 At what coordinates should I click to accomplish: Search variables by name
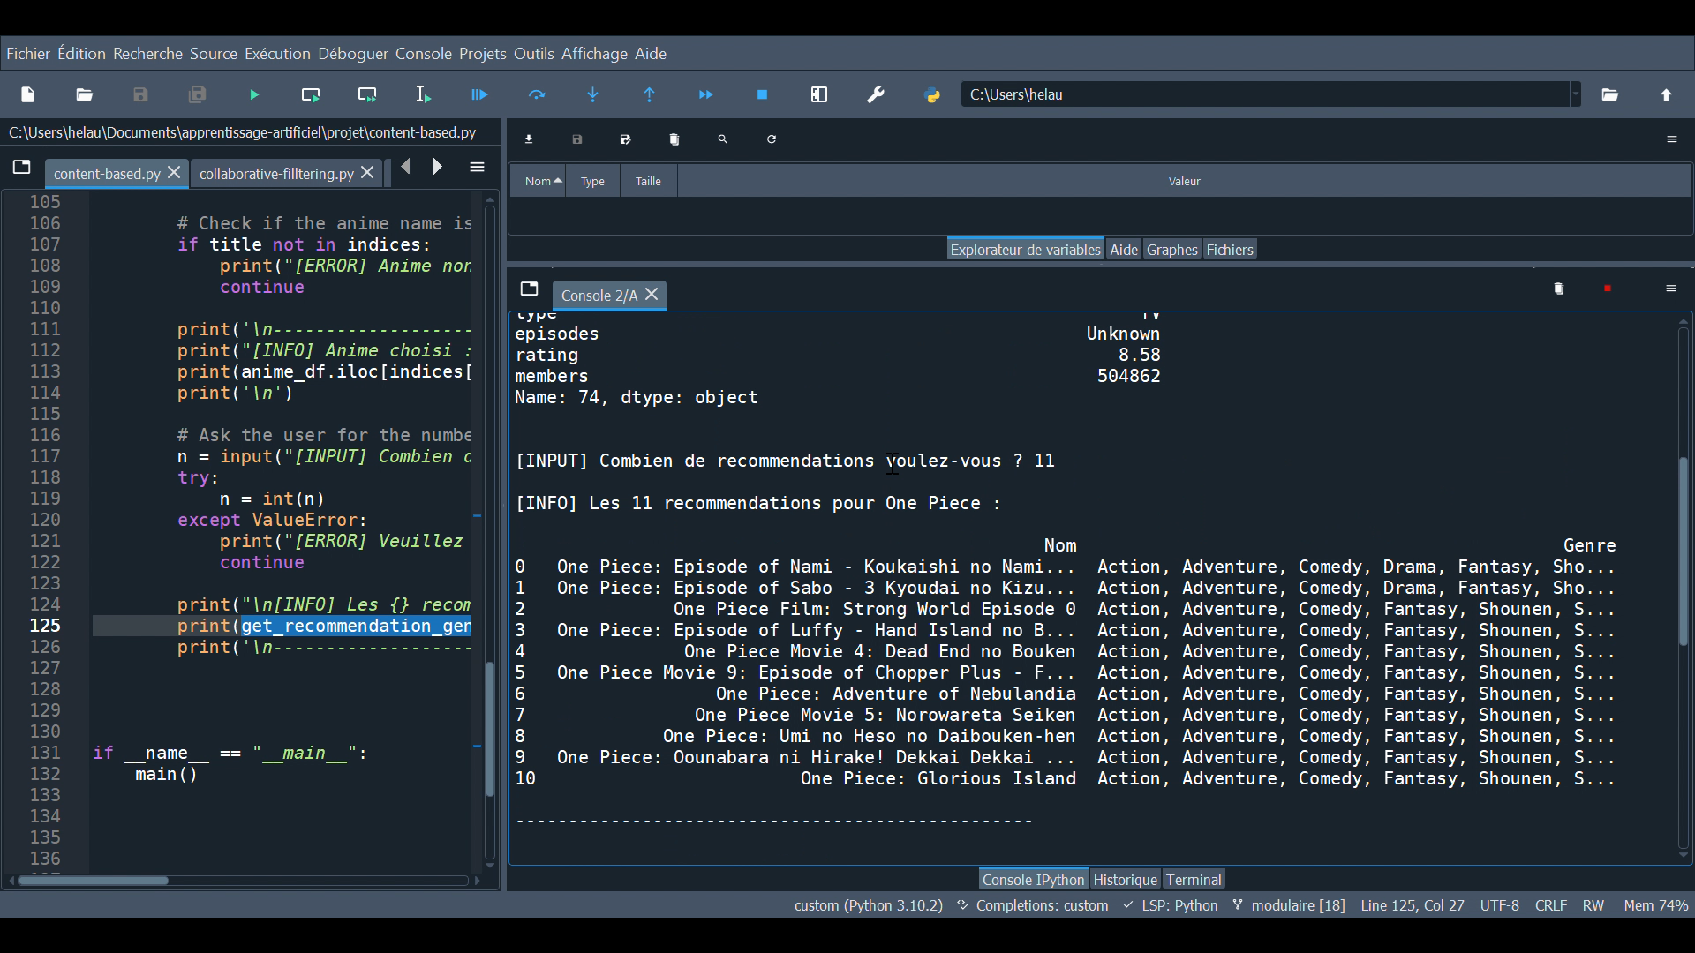tap(723, 139)
